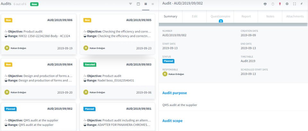This screenshot has height=131, width=308.
Task: Click Hakan Erdoğan under Responsible
Action: click(x=175, y=74)
